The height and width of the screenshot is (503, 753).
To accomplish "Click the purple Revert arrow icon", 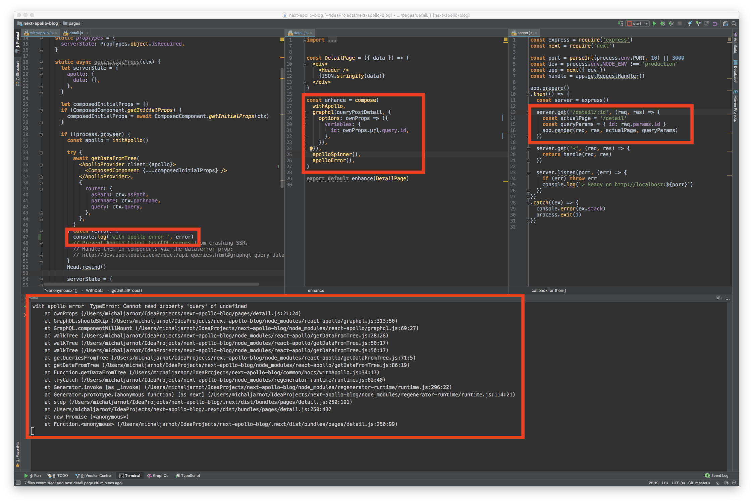I will click(715, 23).
